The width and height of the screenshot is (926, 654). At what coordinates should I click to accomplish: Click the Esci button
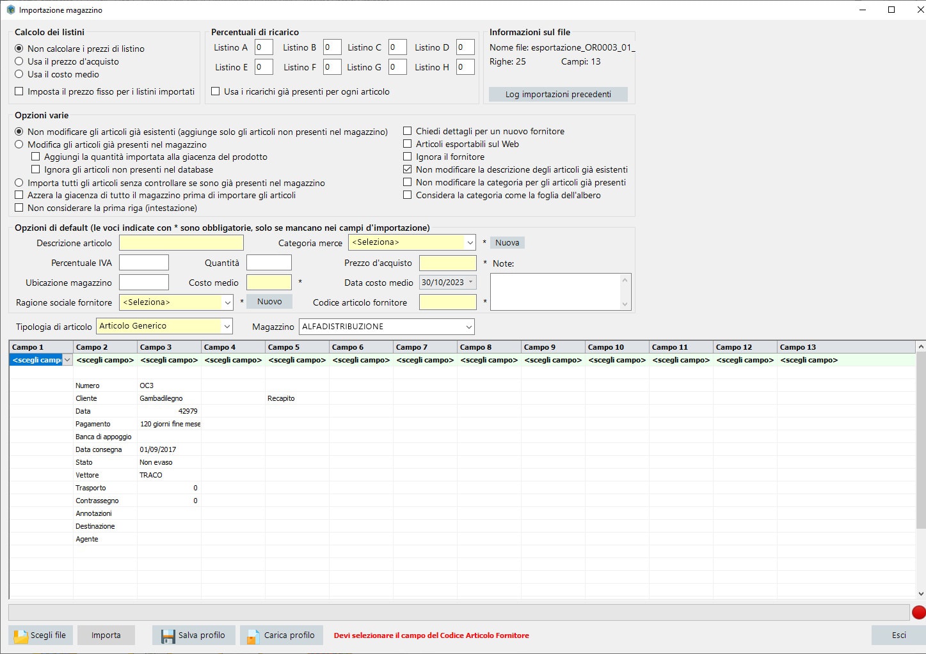[898, 635]
